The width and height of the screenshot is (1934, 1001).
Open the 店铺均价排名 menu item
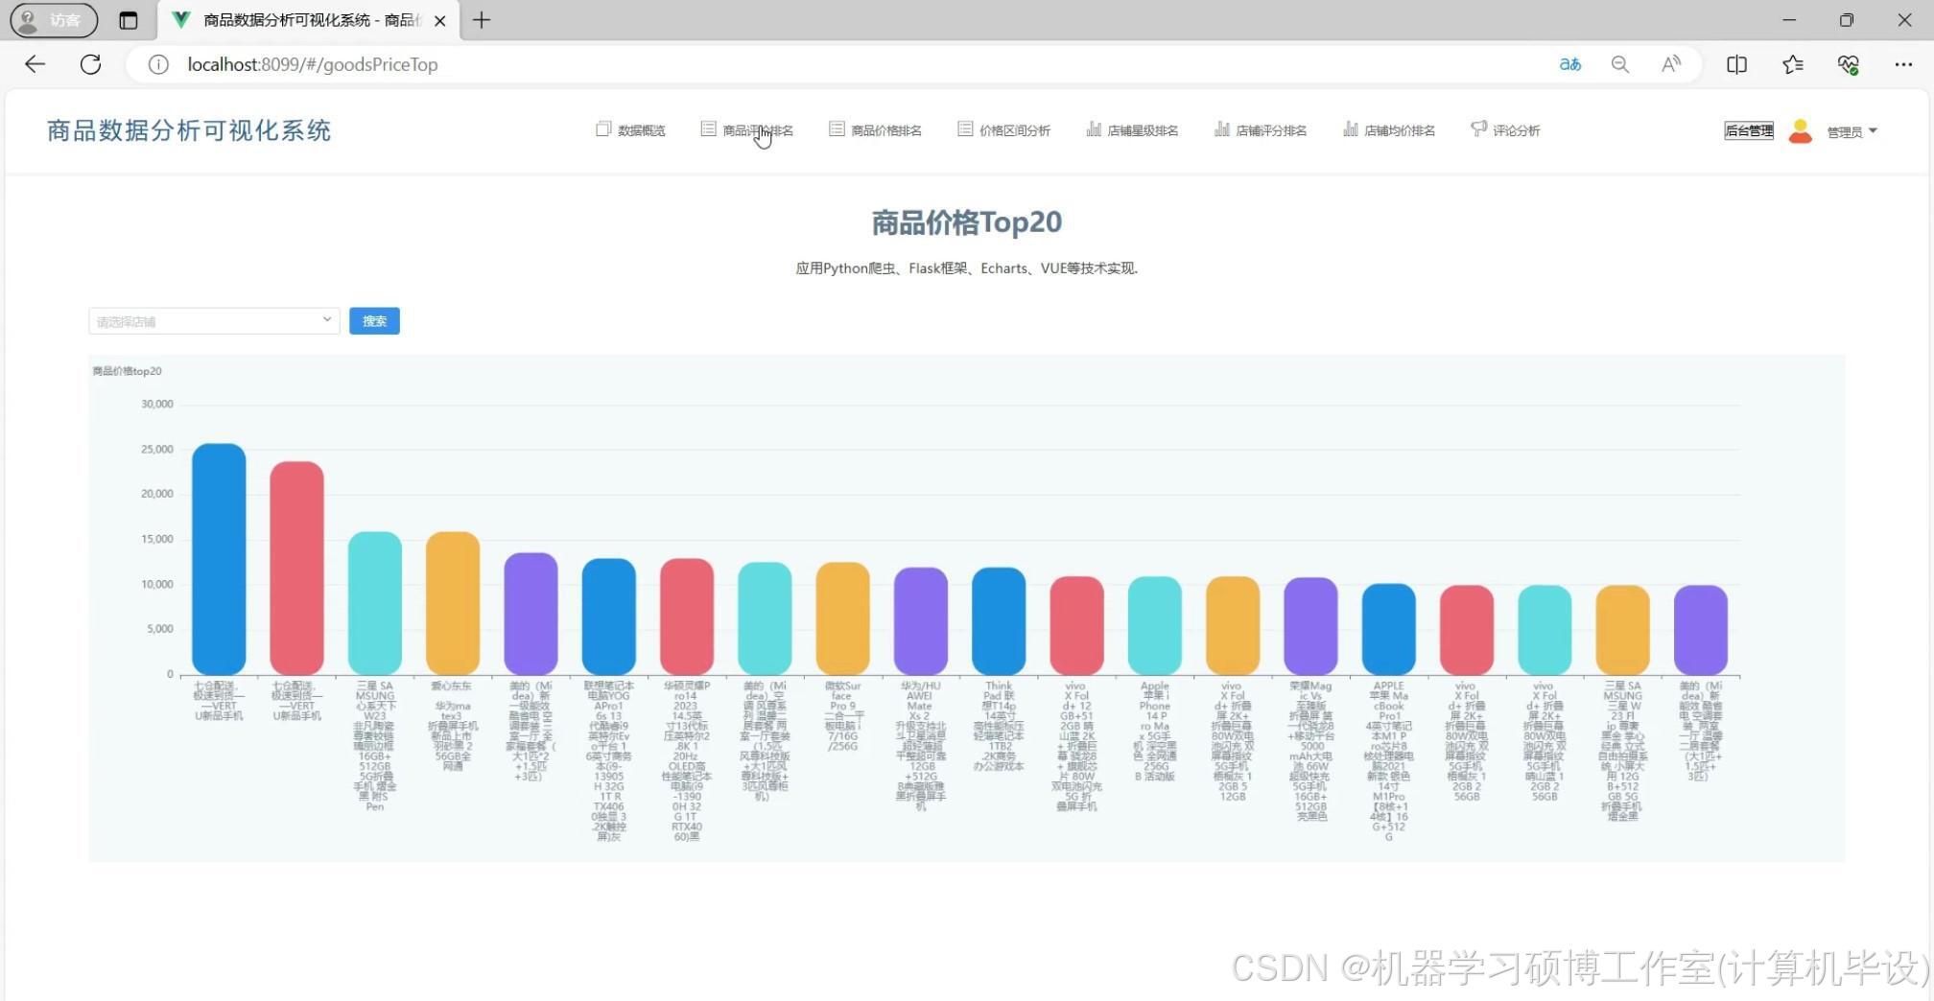point(1389,129)
